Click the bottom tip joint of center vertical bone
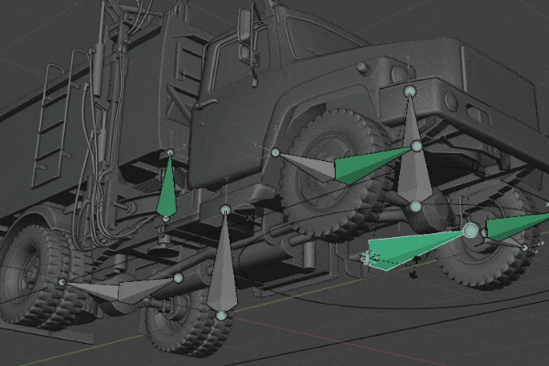Screen dimensions: 549x366 [221, 316]
